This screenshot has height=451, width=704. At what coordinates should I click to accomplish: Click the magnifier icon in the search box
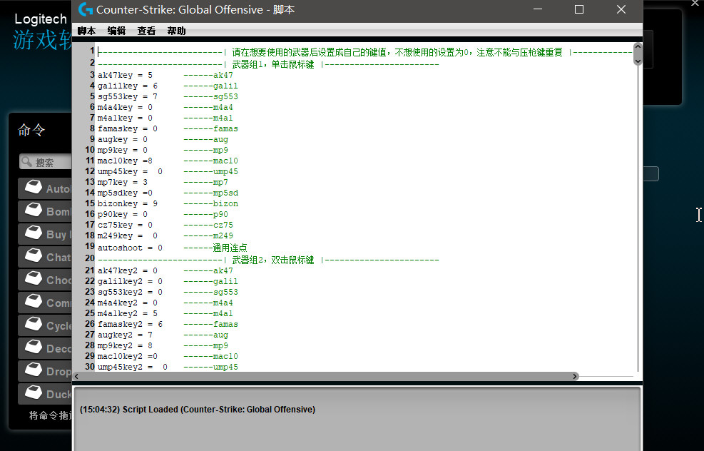pos(27,162)
